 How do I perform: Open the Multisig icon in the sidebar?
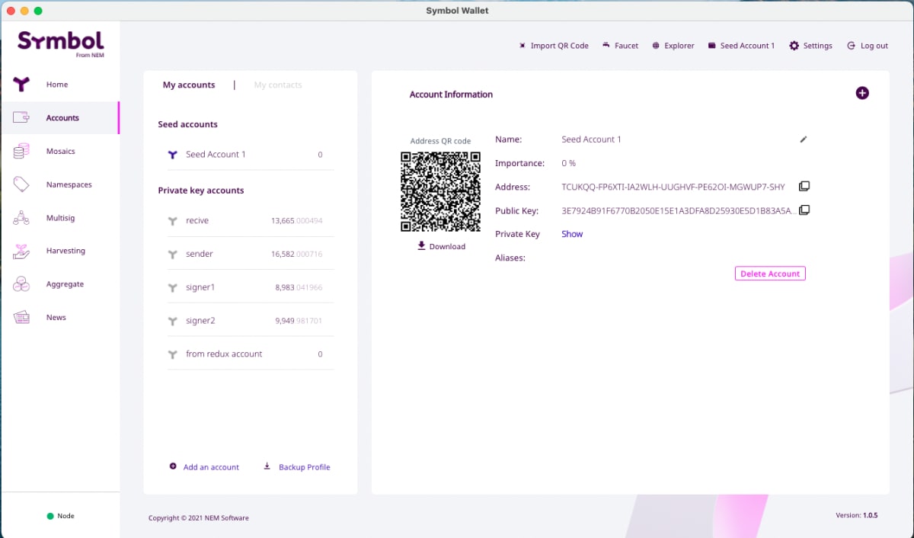point(21,218)
